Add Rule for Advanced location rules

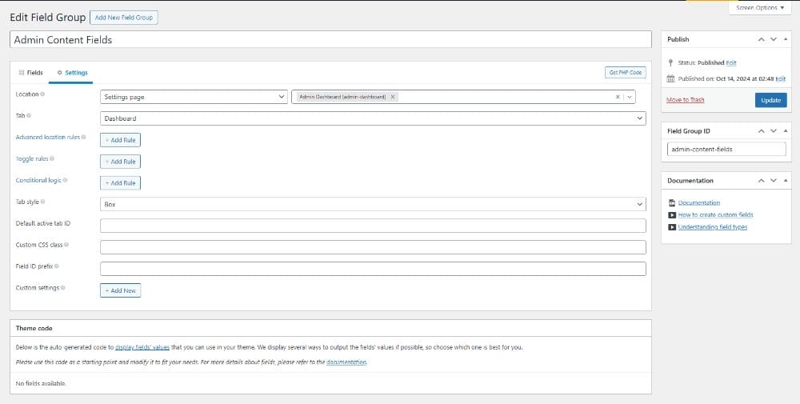(121, 140)
